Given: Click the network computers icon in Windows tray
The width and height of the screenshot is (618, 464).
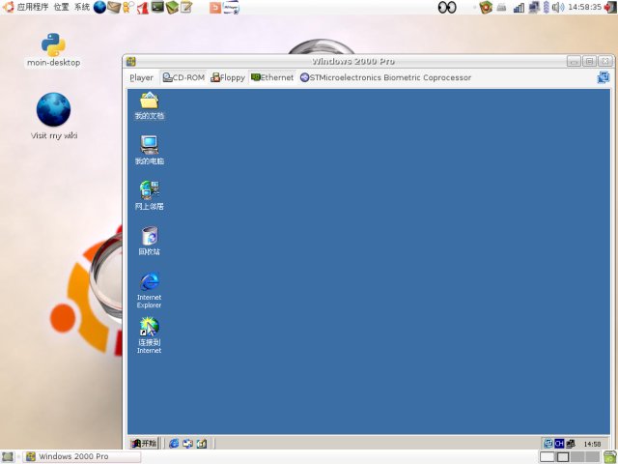Looking at the screenshot, I should [x=571, y=444].
